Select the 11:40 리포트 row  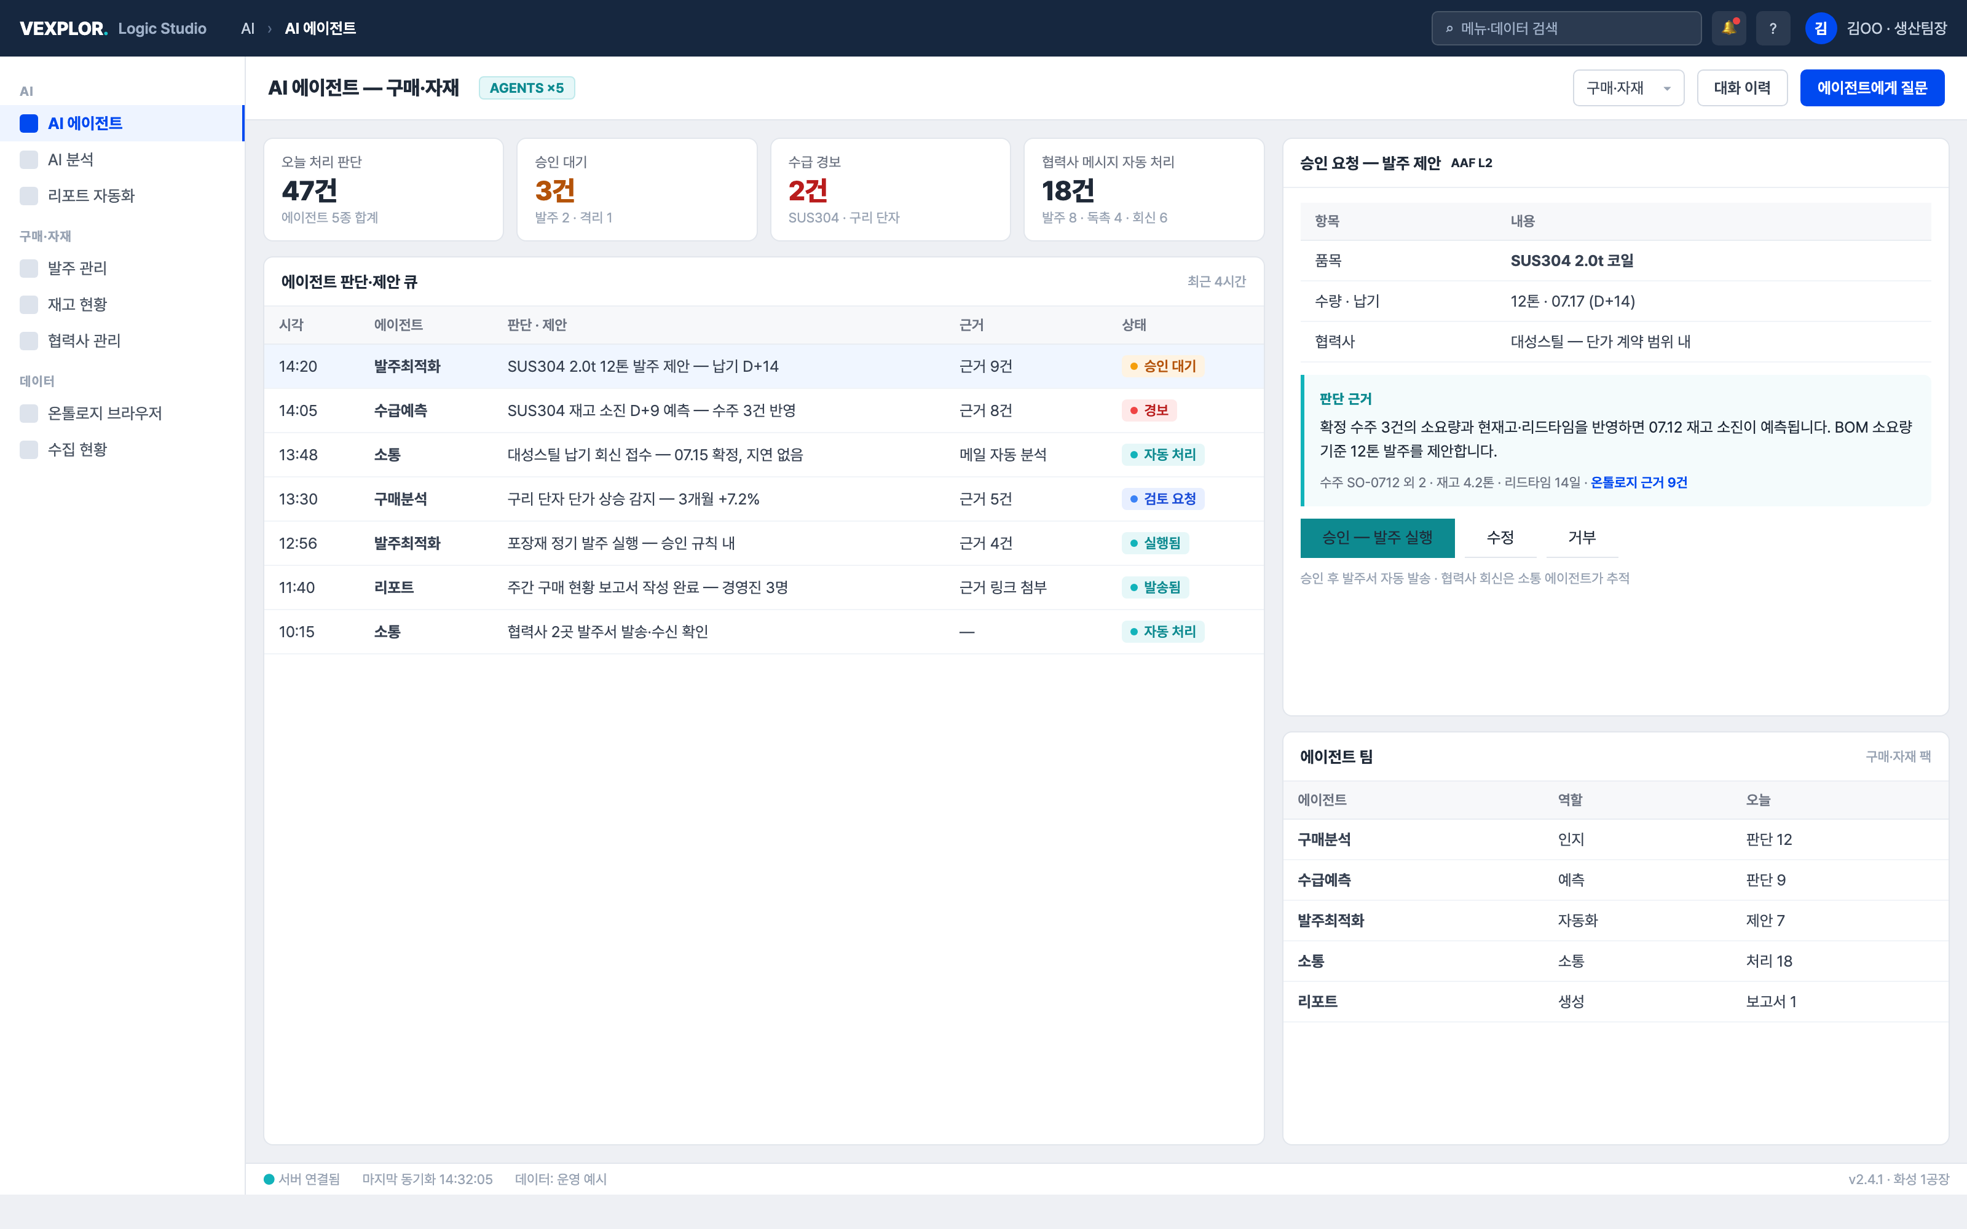pos(763,587)
